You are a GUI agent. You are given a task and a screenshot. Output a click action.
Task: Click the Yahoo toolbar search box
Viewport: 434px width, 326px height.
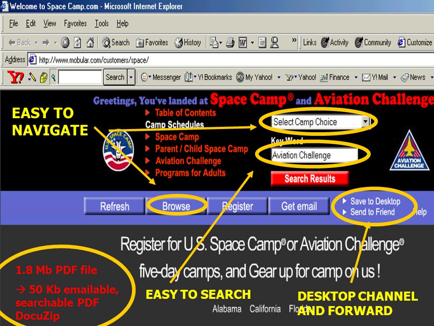80,77
